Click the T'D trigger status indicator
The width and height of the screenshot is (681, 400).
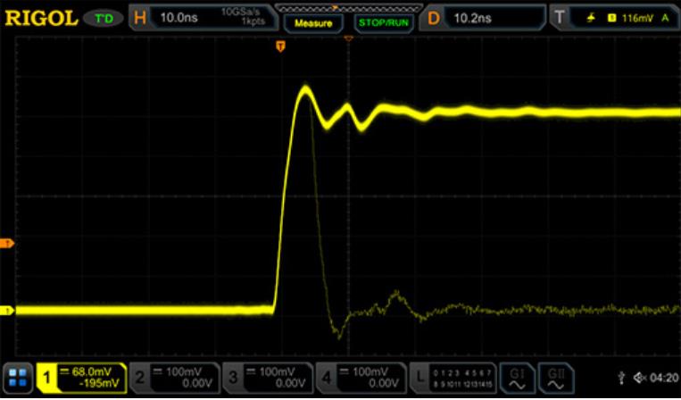[104, 17]
